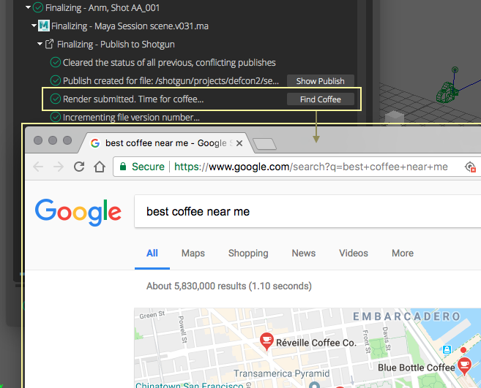Click the Davis St label on map
Viewport: 481px width, 388px height.
(x=387, y=339)
